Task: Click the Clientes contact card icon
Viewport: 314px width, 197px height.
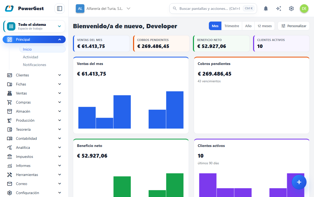Action: pos(10,75)
